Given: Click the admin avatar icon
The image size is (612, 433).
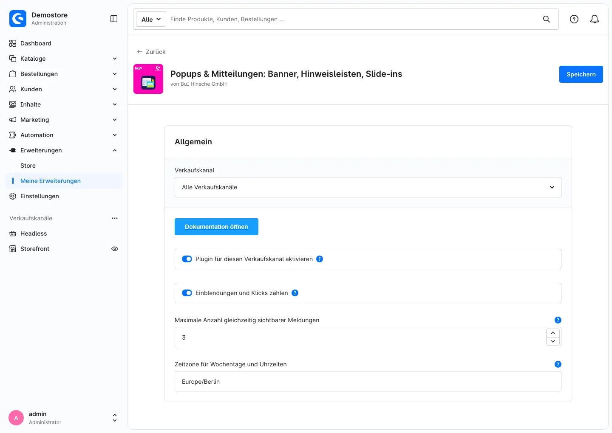Looking at the screenshot, I should (x=16, y=418).
